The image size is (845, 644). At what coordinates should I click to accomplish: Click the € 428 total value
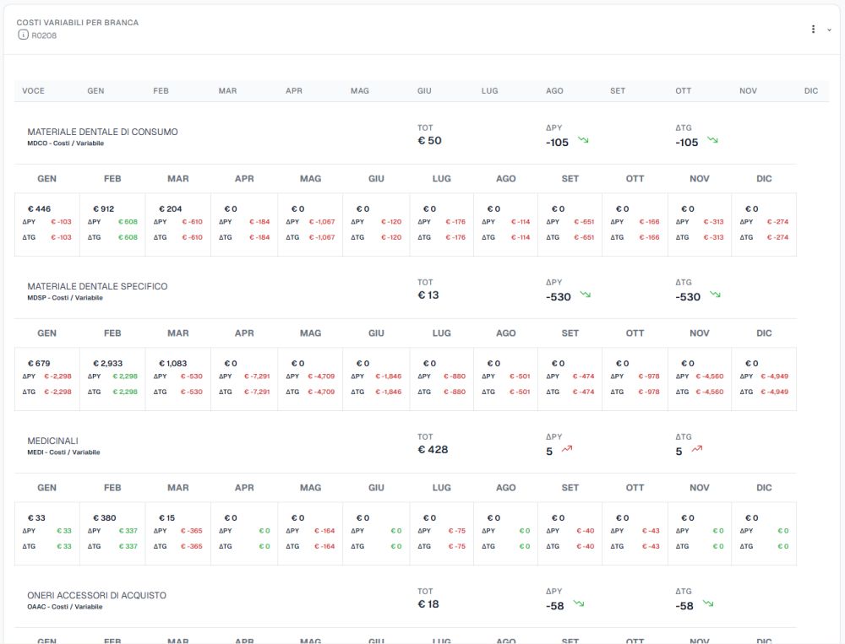pos(433,450)
